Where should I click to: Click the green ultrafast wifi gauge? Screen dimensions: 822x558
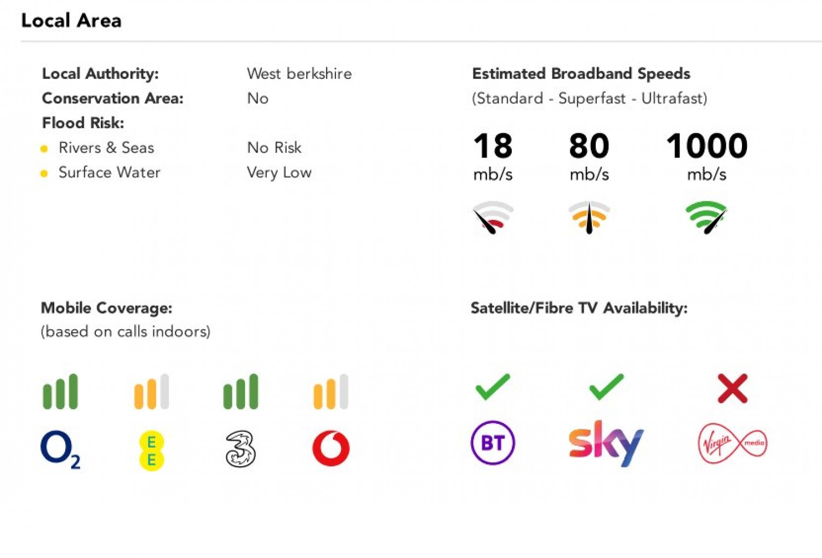tap(706, 217)
